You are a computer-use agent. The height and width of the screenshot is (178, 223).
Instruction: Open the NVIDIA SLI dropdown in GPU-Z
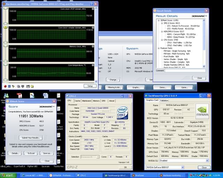(x=207, y=161)
